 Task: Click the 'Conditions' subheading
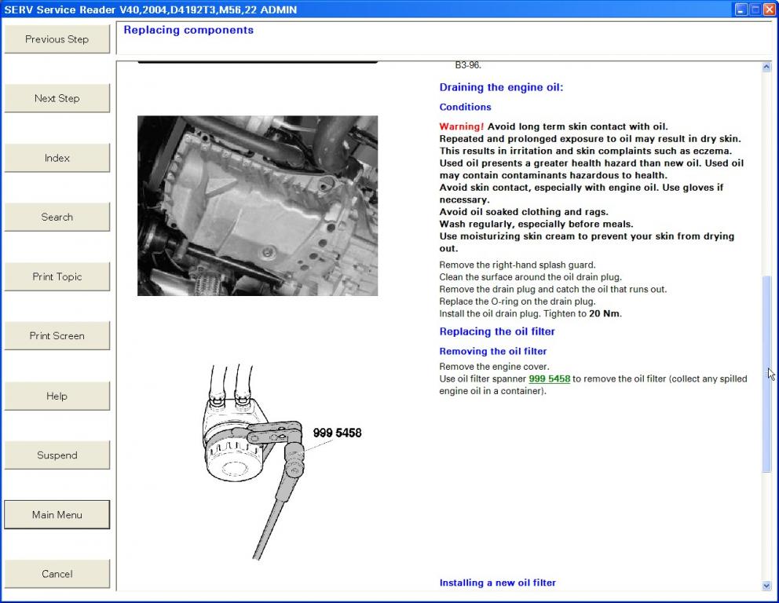pos(465,107)
